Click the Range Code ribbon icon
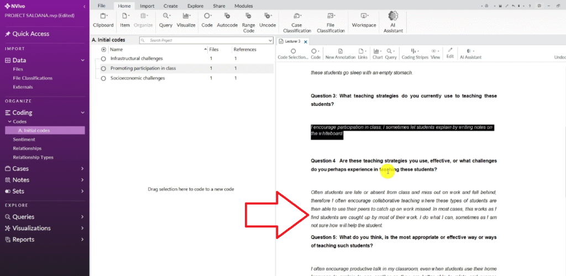The width and height of the screenshot is (566, 276). pos(249,17)
